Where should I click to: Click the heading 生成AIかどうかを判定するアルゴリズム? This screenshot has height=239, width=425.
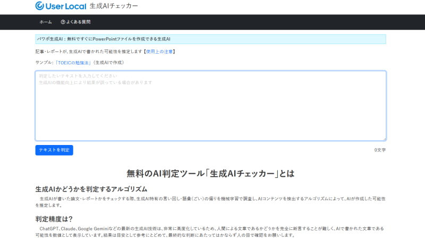[x=91, y=189]
